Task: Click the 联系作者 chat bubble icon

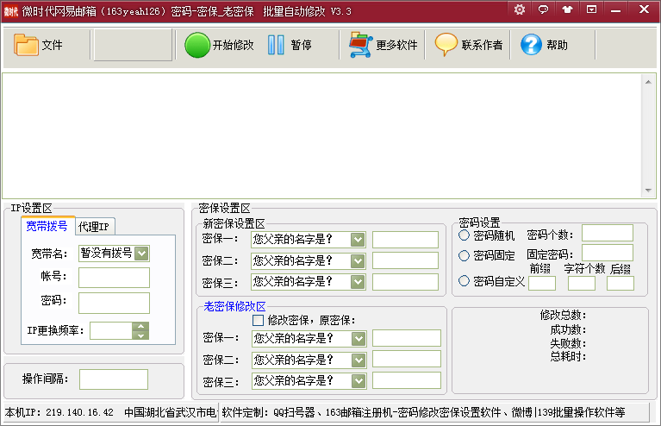Action: (446, 46)
